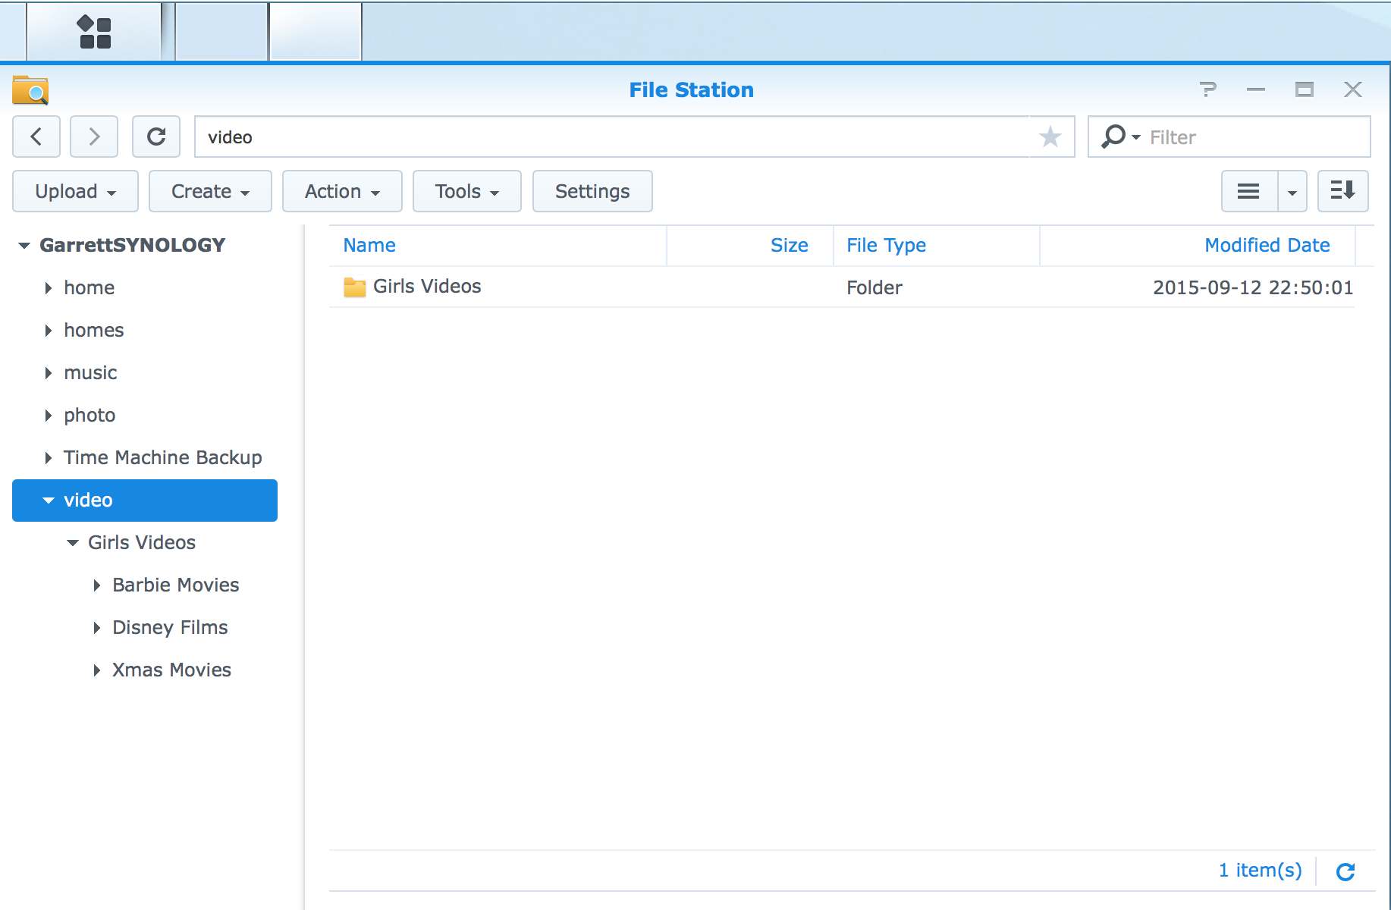1391x910 pixels.
Task: Select Xmas Movies in tree
Action: pyautogui.click(x=172, y=670)
